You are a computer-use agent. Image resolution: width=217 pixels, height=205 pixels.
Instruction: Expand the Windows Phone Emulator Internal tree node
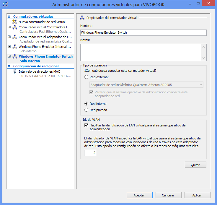(x=9, y=47)
